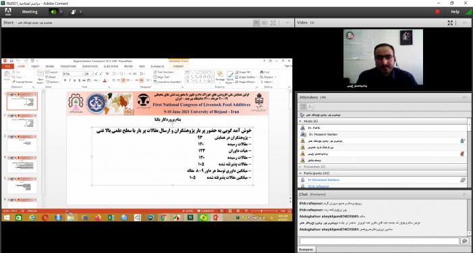
Task: Open the Help menu
Action: tap(455, 11)
